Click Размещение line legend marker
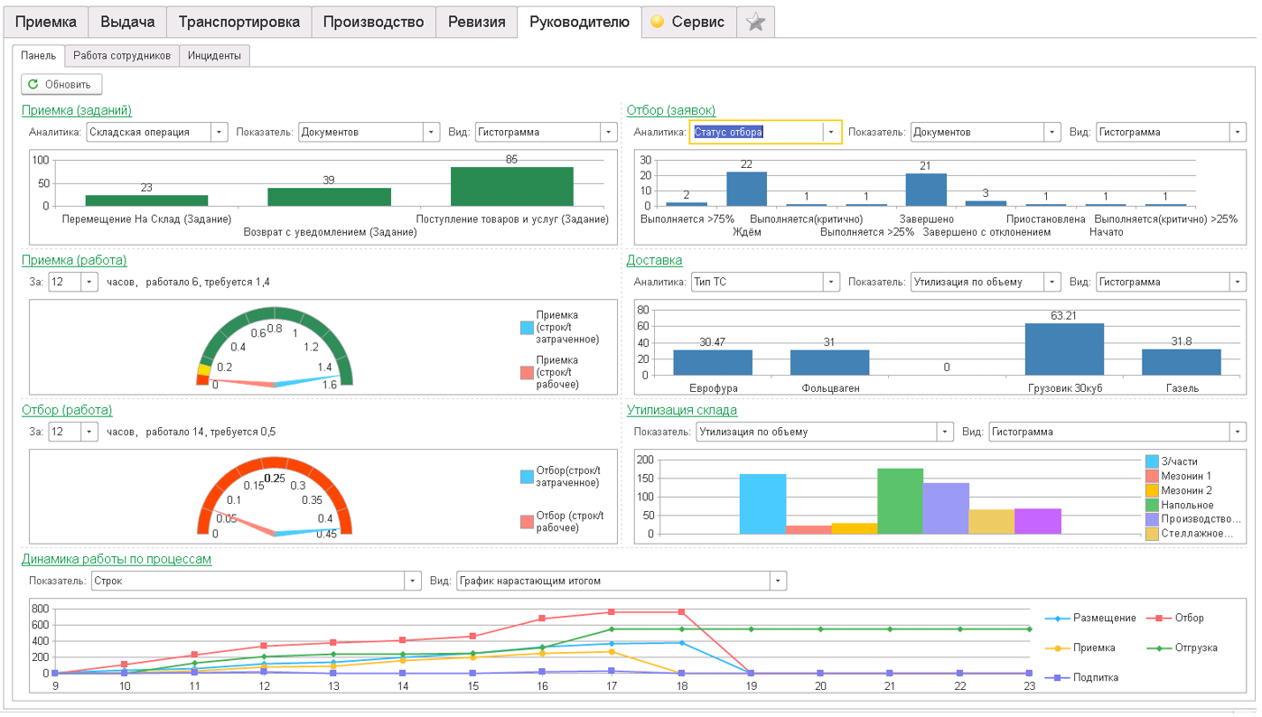Screen dimensions: 1262x717 pyautogui.click(x=1057, y=619)
